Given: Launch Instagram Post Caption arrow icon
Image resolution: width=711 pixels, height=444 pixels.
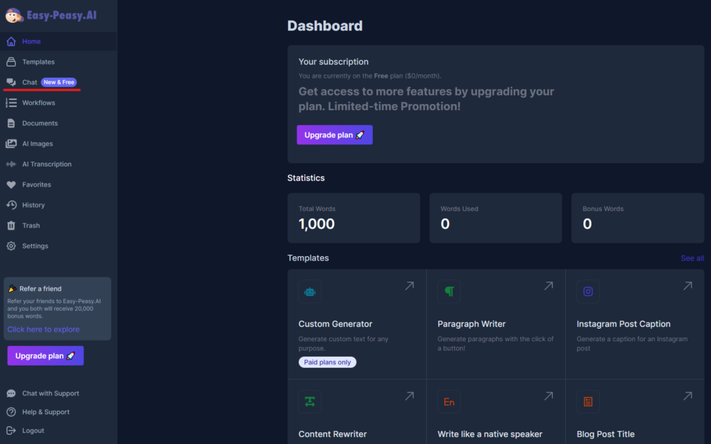Looking at the screenshot, I should 688,286.
